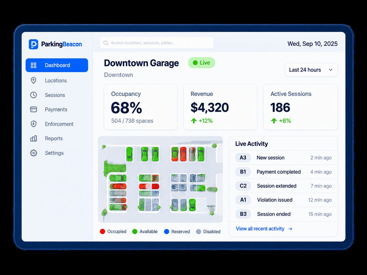Image resolution: width=367 pixels, height=275 pixels.
Task: Click the '+8%' sessions change
Action: pyautogui.click(x=285, y=121)
